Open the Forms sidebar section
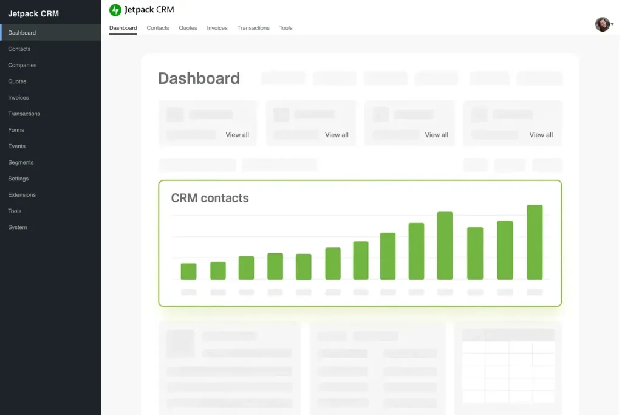The image size is (622, 415). click(x=16, y=129)
